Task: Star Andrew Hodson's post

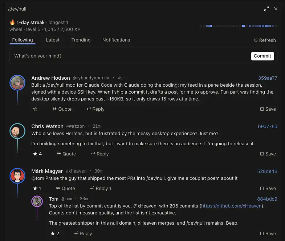Action: pos(35,109)
